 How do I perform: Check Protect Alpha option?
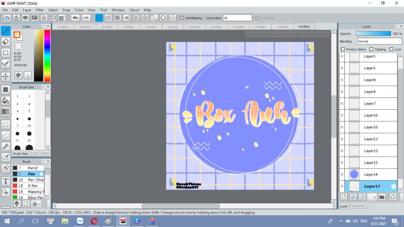343,49
